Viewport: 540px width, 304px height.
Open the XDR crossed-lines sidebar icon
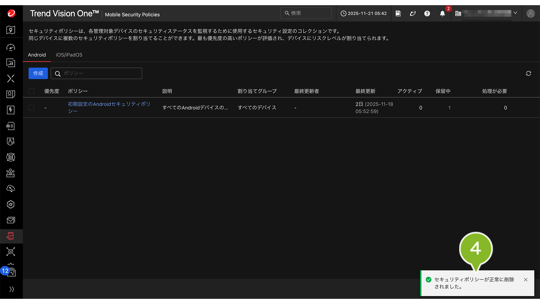11,79
